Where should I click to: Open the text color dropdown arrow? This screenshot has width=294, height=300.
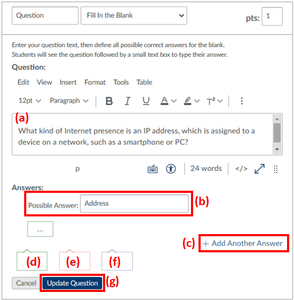(174, 101)
